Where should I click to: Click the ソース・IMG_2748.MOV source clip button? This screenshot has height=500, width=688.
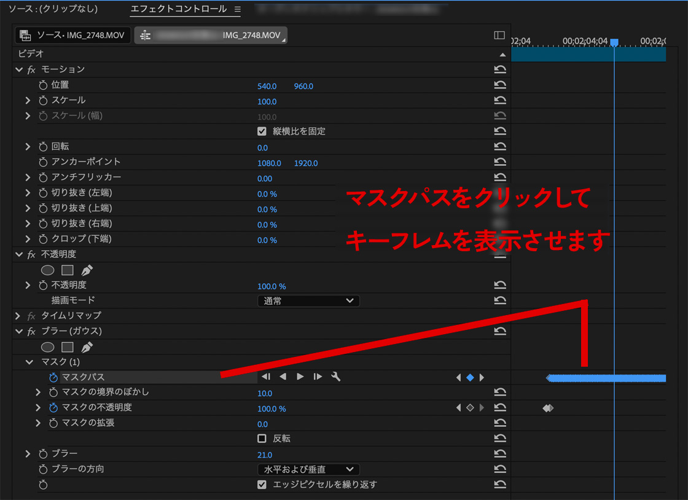tap(72, 36)
